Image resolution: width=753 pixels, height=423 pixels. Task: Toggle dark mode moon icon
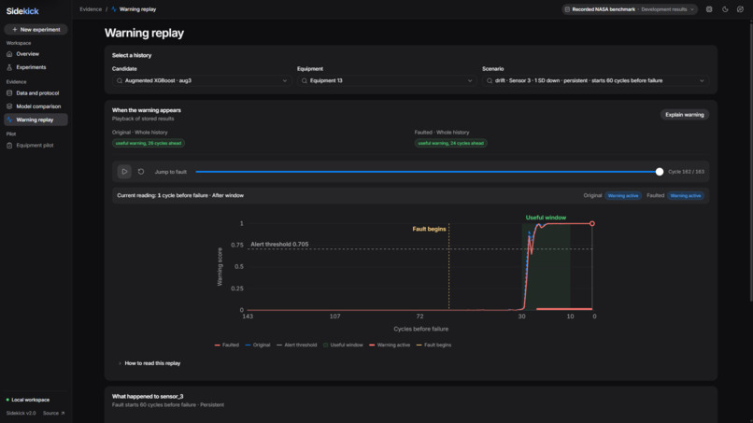(x=725, y=9)
